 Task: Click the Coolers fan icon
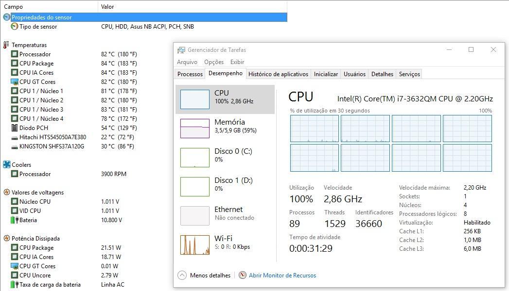(6, 164)
